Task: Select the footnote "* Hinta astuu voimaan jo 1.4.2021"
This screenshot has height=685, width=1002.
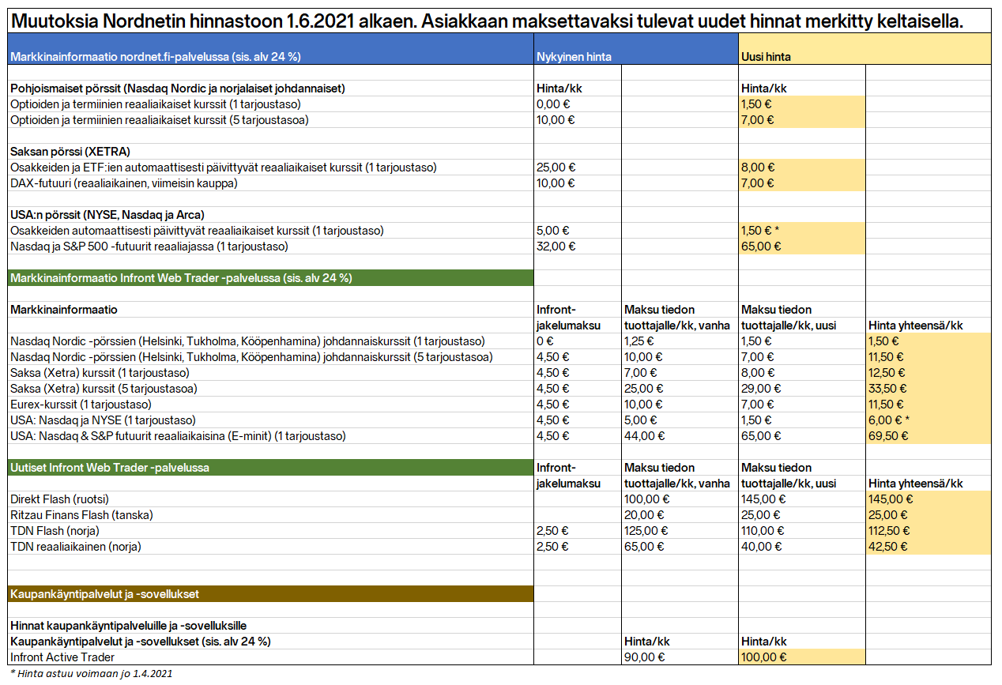Action: [x=91, y=674]
